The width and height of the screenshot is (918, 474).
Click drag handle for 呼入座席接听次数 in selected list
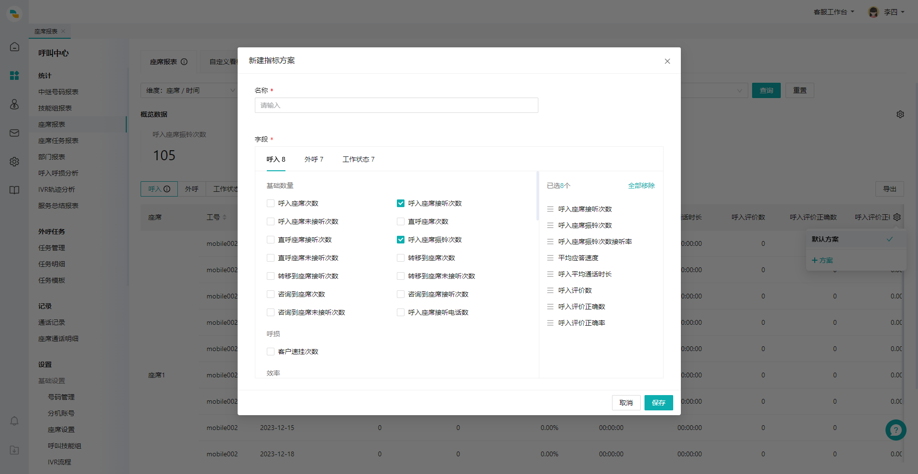550,209
